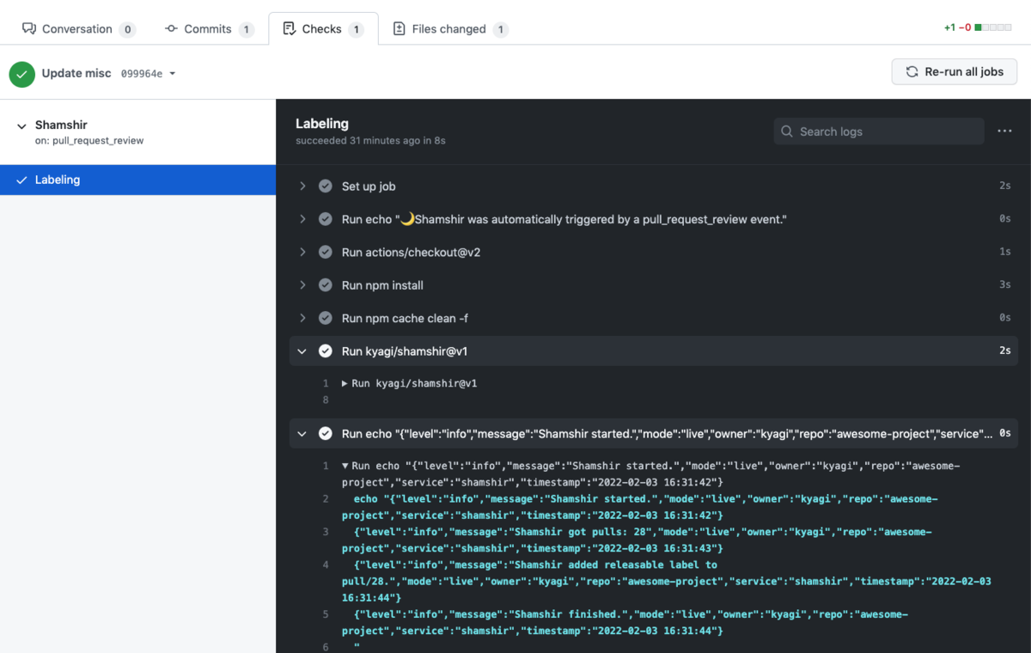The image size is (1031, 653).
Task: Collapse the Shamshir workflow chevron
Action: pos(21,126)
